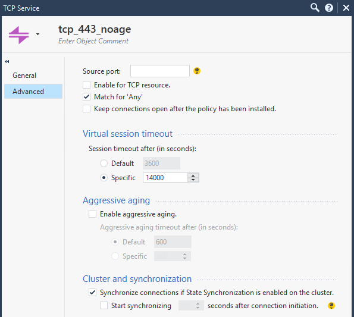
Task: Collapse the navigation pane with double-arrow icon
Action: [7, 61]
